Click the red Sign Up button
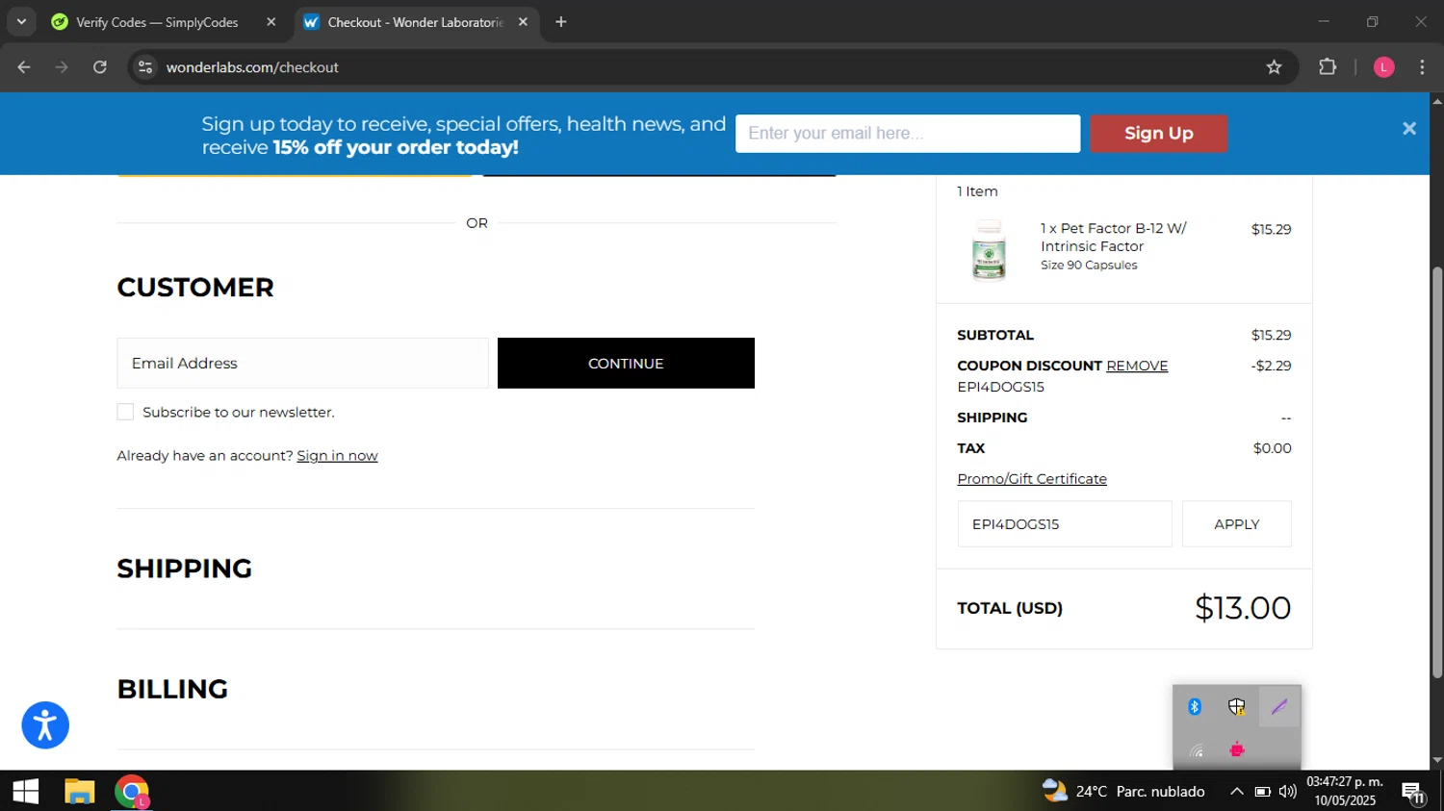 pyautogui.click(x=1158, y=134)
